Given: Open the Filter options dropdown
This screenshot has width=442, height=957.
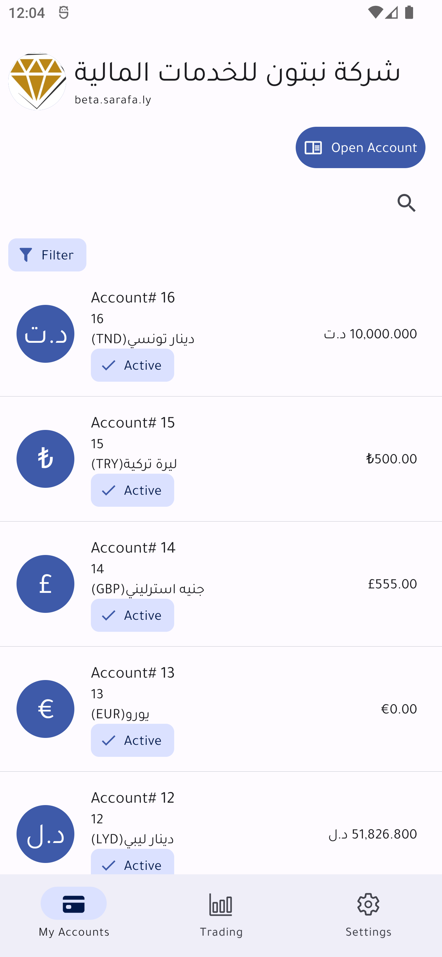Looking at the screenshot, I should tap(47, 255).
